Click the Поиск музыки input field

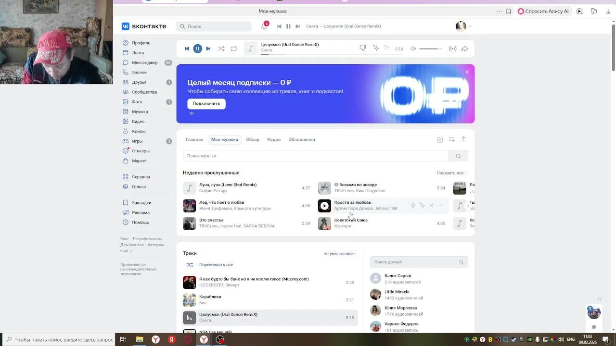pyautogui.click(x=316, y=156)
